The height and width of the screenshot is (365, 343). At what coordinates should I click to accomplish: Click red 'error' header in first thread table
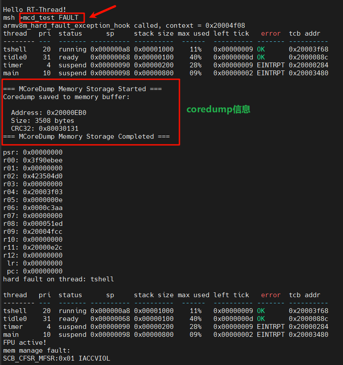click(271, 33)
